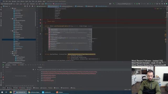168x94 pixels.
Task: Collapse the config folder in tree
Action: [x=11, y=19]
